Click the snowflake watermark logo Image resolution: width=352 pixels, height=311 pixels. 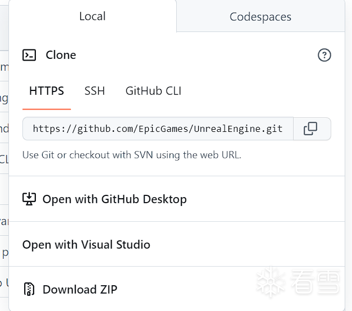pyautogui.click(x=271, y=282)
